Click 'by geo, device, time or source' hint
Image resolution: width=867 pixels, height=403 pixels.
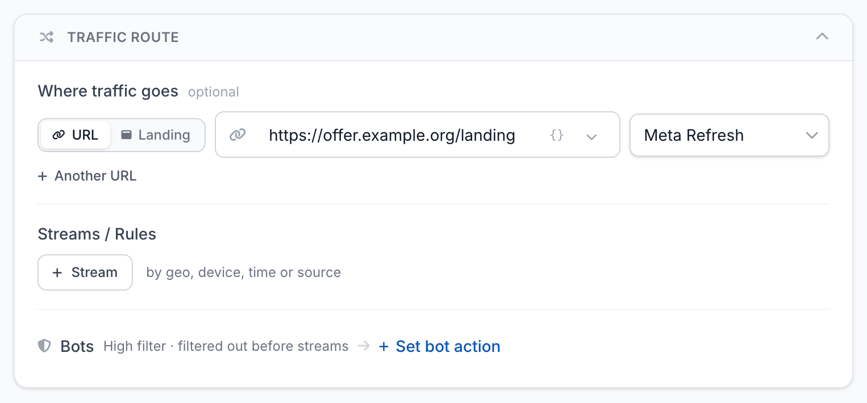pos(244,272)
